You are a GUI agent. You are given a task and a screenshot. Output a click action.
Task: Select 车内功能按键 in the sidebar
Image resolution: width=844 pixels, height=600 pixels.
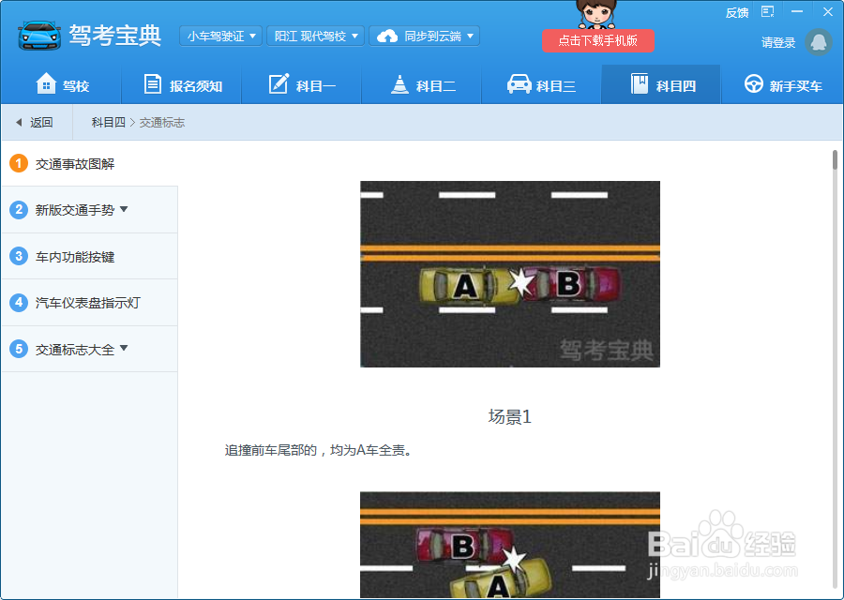point(89,256)
